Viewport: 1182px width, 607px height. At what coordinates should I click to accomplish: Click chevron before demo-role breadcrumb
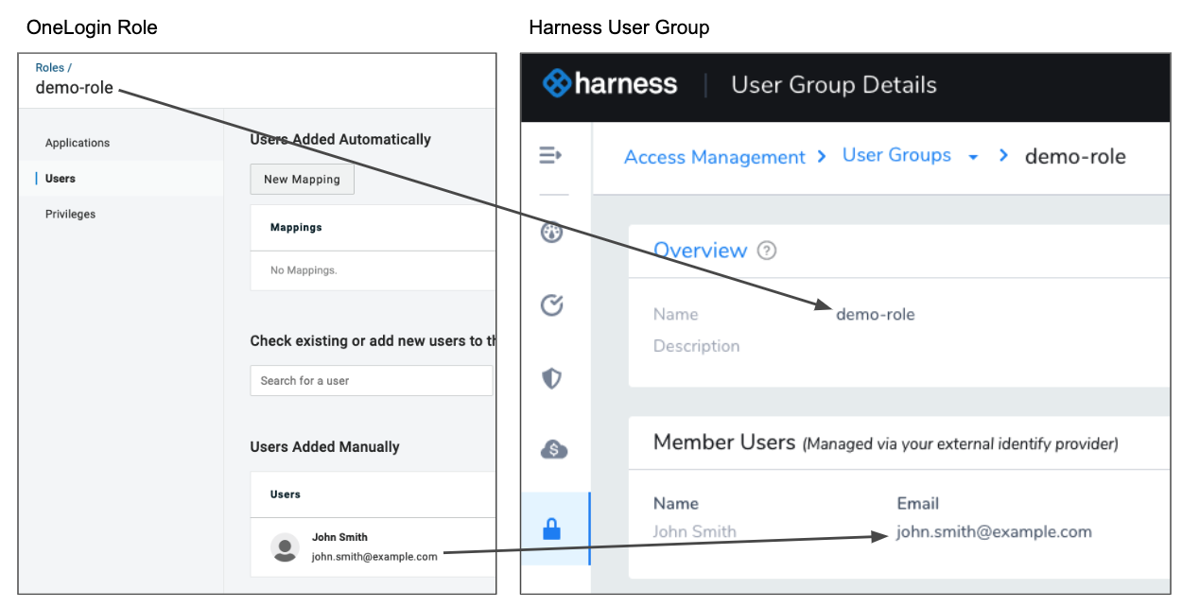tap(1003, 155)
